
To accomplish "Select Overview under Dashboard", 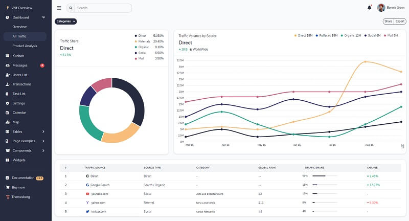I will (19, 27).
